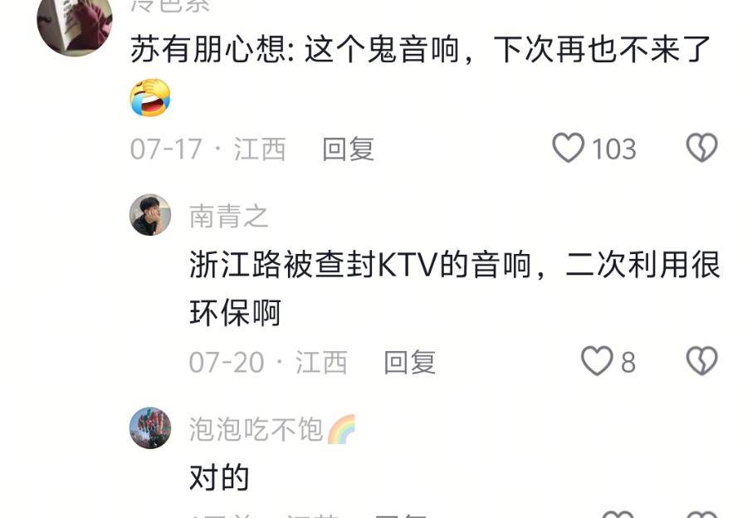Viewport: 752px width, 518px height.
Task: Dislike the 苏有朋 comment with broken heart
Action: click(701, 148)
